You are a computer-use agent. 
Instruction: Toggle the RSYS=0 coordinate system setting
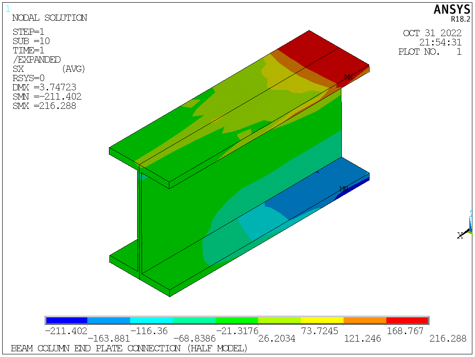click(28, 78)
